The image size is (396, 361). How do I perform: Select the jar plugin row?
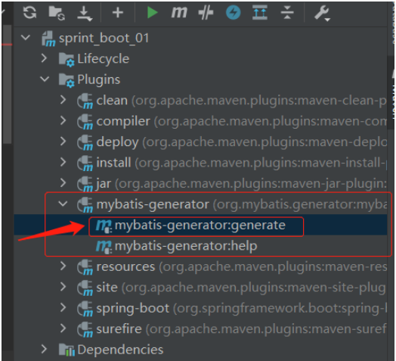click(x=200, y=183)
